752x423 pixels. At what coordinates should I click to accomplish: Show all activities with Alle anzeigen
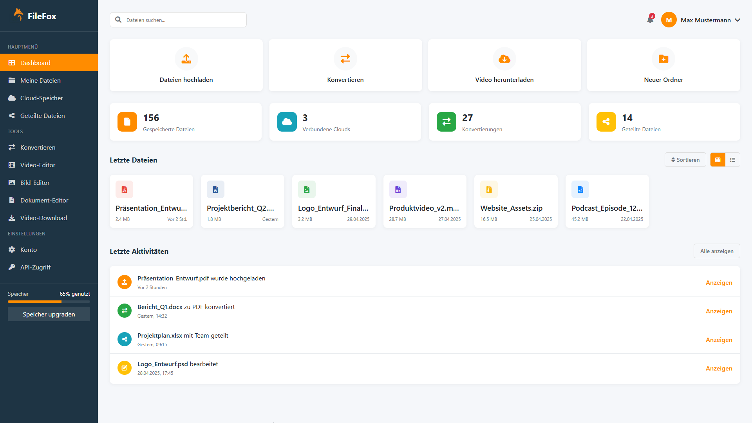point(717,251)
